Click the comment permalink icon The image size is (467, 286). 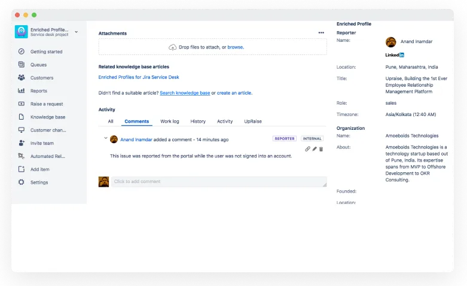pyautogui.click(x=308, y=149)
